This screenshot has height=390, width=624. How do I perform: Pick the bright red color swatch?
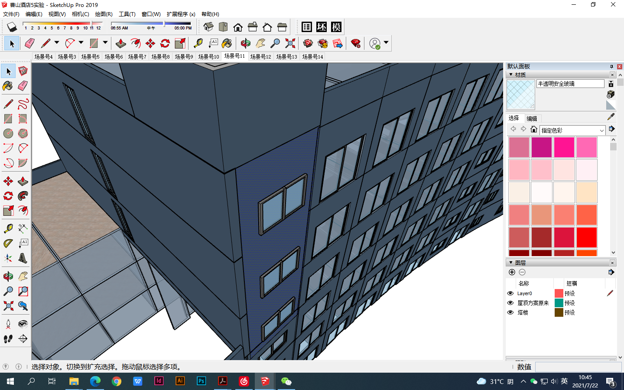586,237
